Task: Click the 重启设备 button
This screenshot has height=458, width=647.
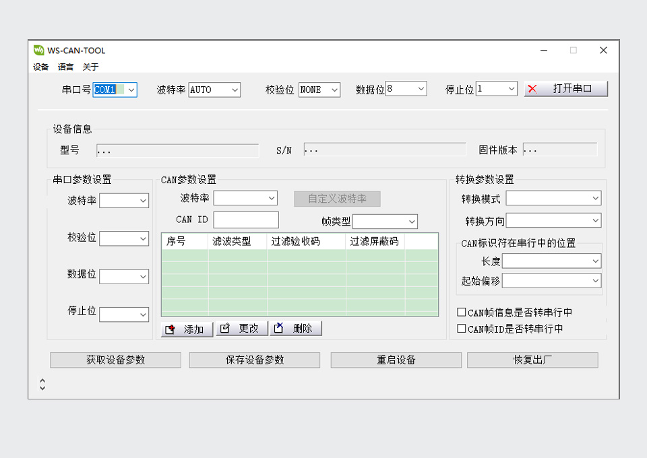Action: click(x=396, y=360)
